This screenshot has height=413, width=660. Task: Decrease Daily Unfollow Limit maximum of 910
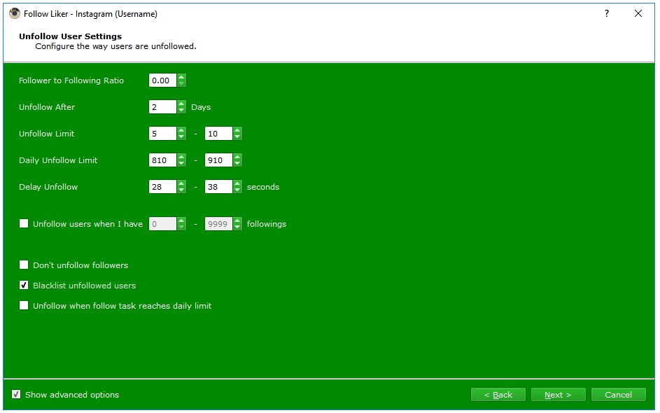(x=237, y=163)
